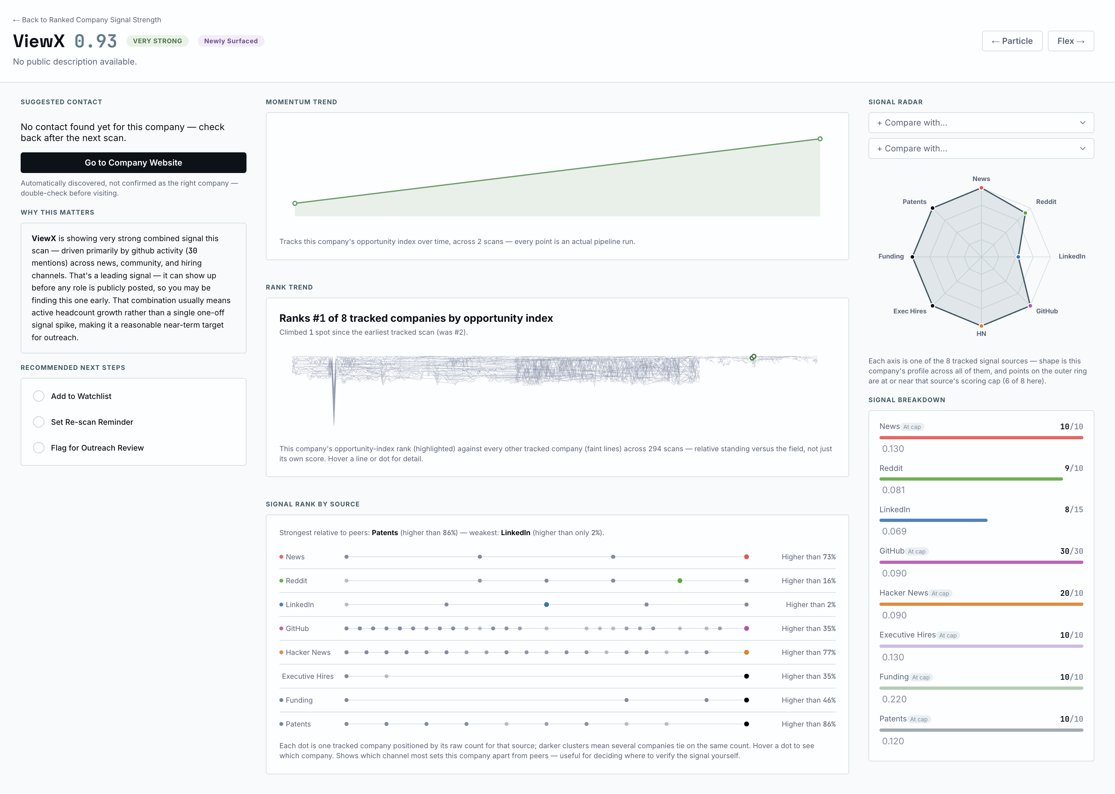The height and width of the screenshot is (794, 1115).
Task: Click the blue LinkedIn breakdown bar
Action: coord(933,520)
